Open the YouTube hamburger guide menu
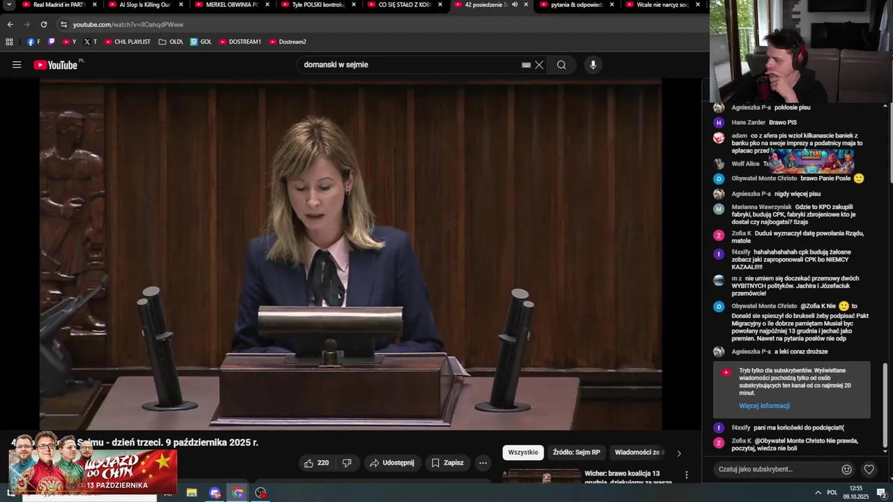The width and height of the screenshot is (893, 502). pos(17,65)
